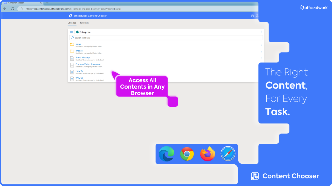Click the Why Us document icon
This screenshot has height=186, width=332.
72,79
